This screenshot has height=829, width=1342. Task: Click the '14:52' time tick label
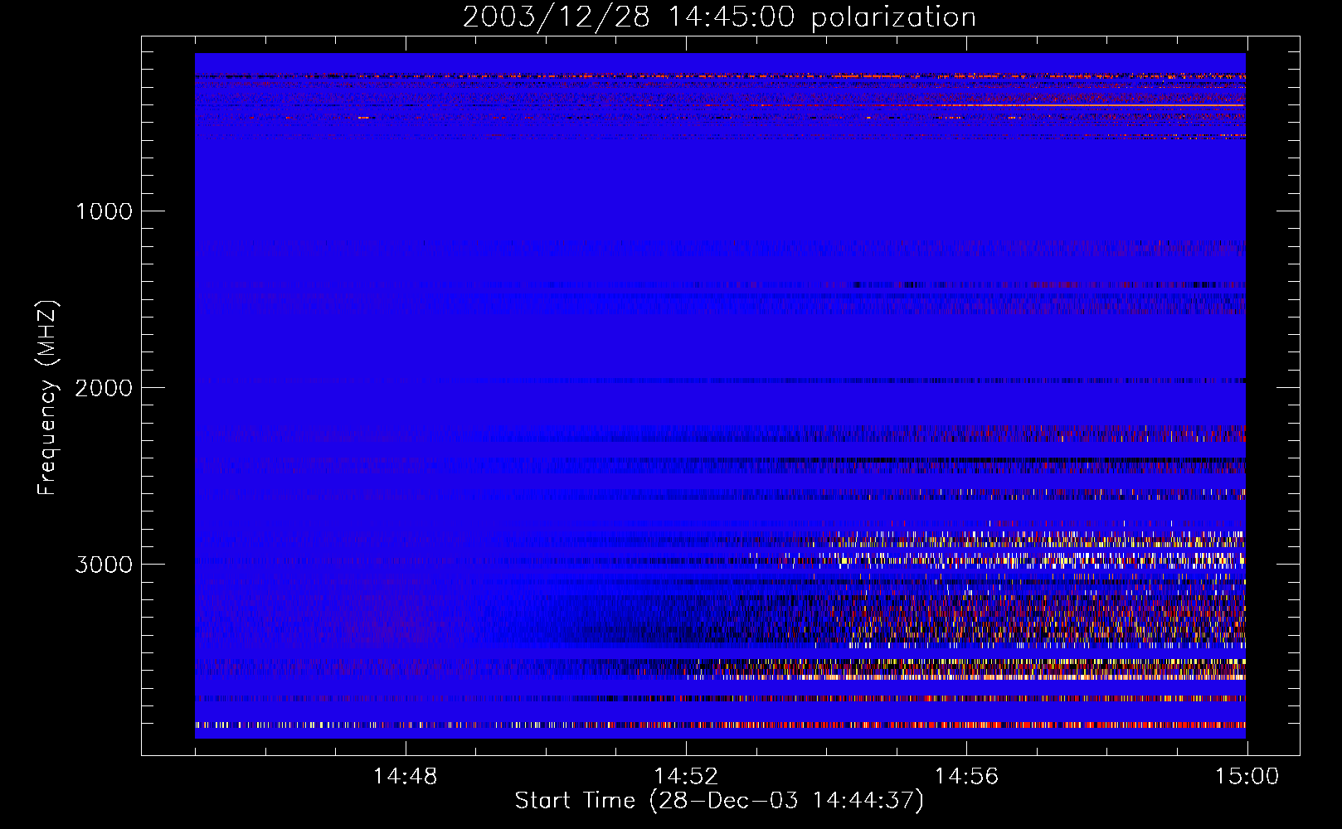pyautogui.click(x=686, y=777)
